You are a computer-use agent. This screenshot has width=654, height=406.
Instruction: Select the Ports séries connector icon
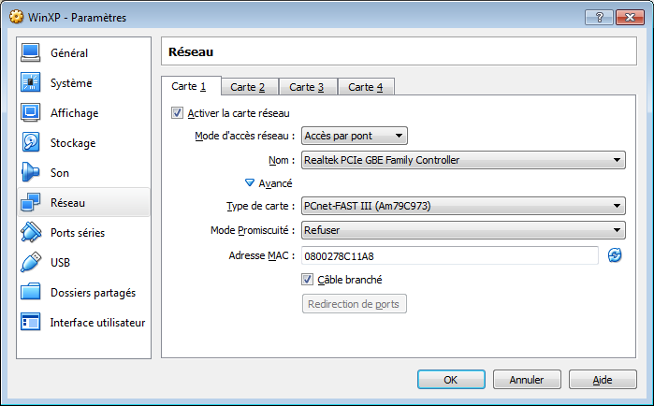31,232
